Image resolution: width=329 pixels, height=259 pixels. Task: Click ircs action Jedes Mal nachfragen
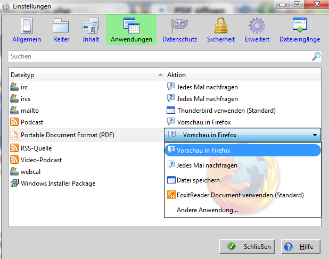pyautogui.click(x=207, y=99)
